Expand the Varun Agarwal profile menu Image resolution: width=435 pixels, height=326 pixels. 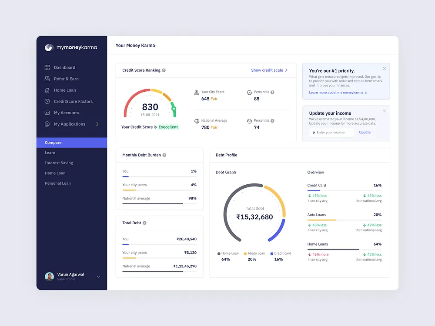[x=98, y=276]
